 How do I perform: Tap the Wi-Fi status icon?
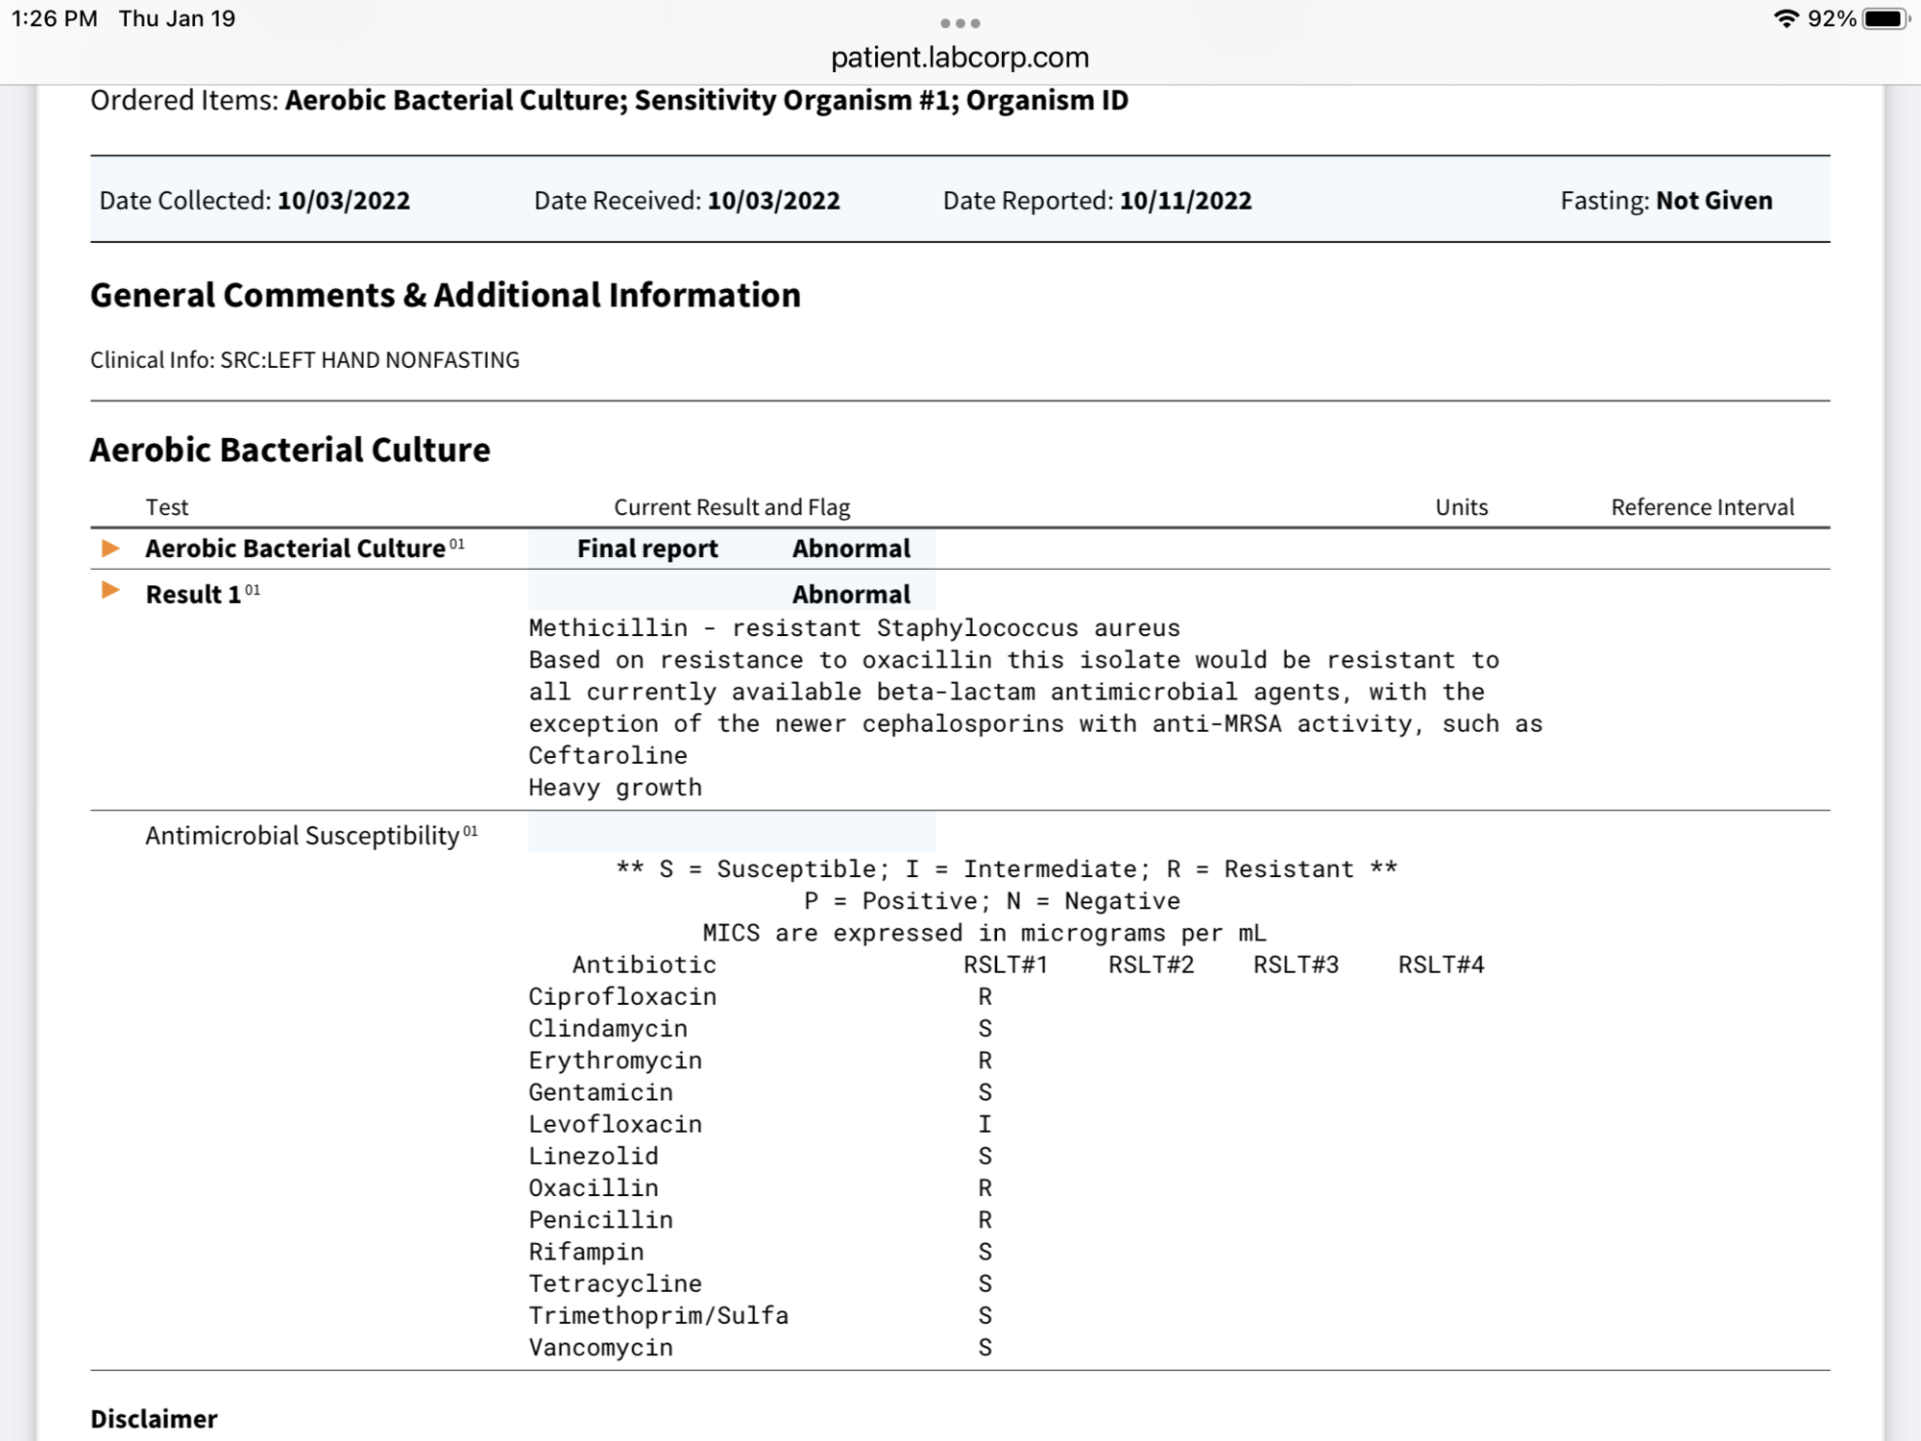(x=1786, y=19)
